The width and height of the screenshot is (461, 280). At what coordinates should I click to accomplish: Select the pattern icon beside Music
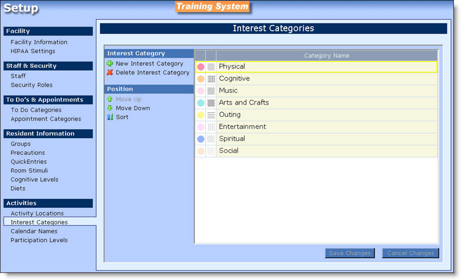(x=211, y=91)
